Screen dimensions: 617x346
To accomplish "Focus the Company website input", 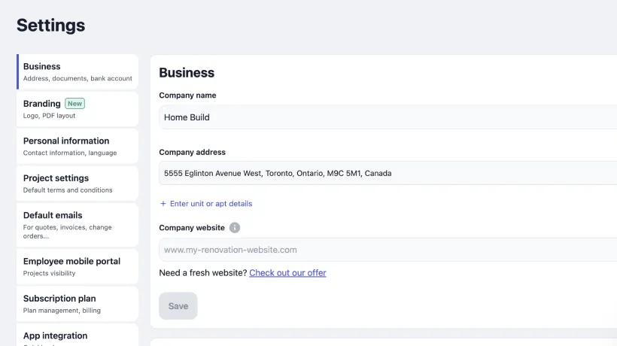I will (388, 250).
